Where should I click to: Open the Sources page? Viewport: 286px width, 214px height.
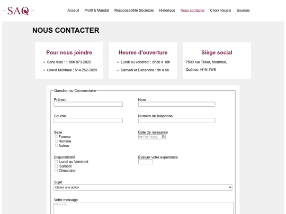tap(243, 11)
